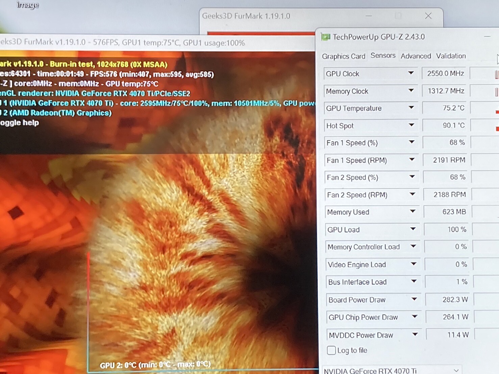The height and width of the screenshot is (374, 499).
Task: Open the NVIDIA GeForce RTX 4070 Ti selector
Action: click(x=391, y=370)
